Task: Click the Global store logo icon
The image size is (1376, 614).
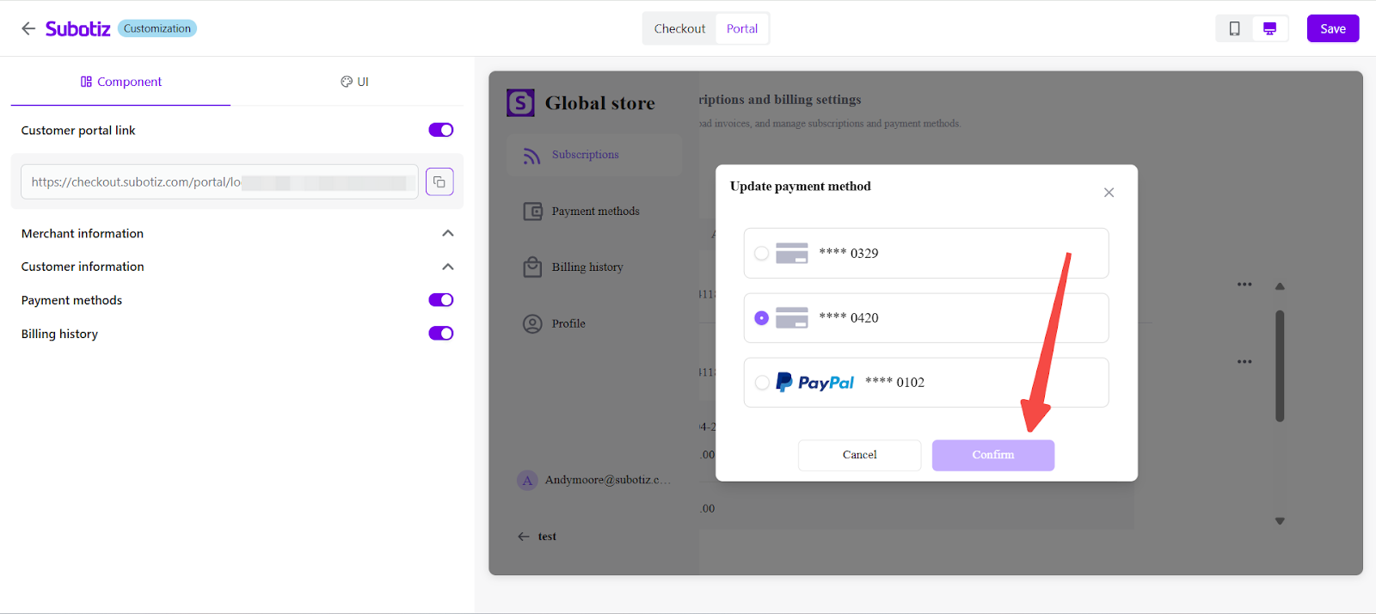Action: point(520,103)
